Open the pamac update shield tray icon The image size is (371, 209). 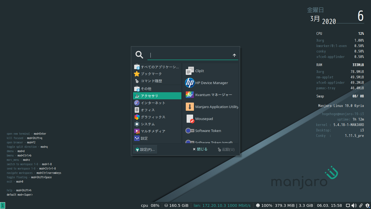click(368, 205)
